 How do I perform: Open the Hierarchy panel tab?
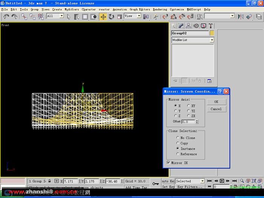tap(189, 26)
